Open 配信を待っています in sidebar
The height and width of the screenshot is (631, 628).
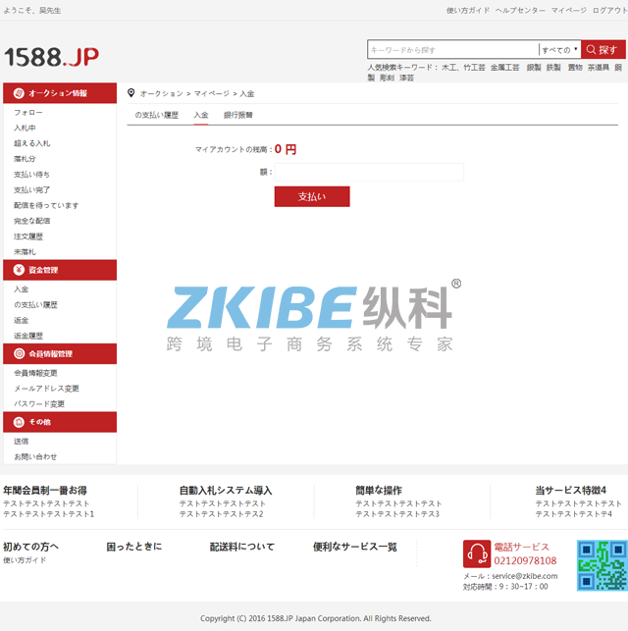pyautogui.click(x=46, y=206)
